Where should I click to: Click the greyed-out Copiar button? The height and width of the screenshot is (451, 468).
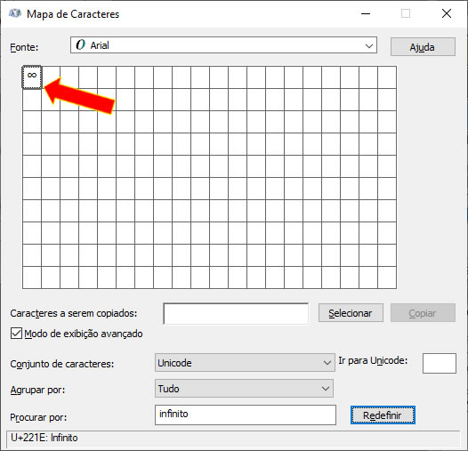(423, 313)
